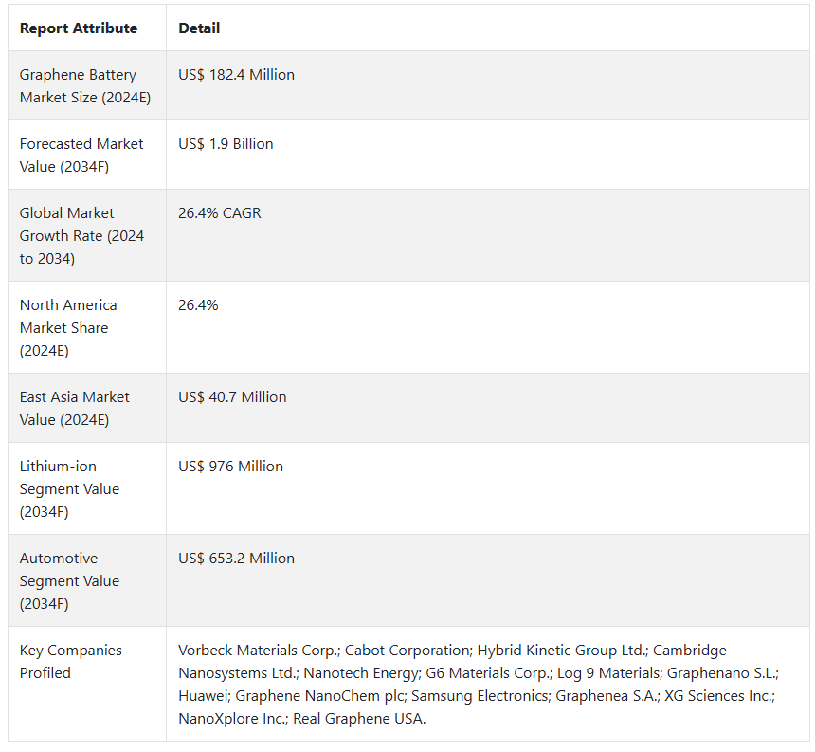Click the Detail column header
815x752 pixels.
tap(199, 28)
